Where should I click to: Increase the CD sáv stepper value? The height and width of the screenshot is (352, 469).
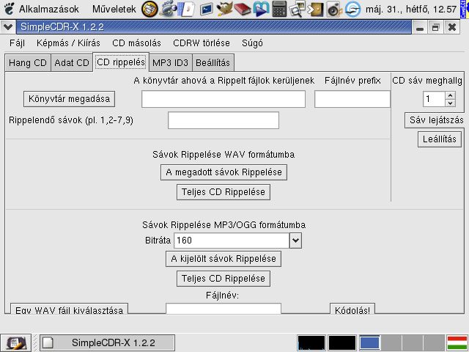(x=439, y=95)
